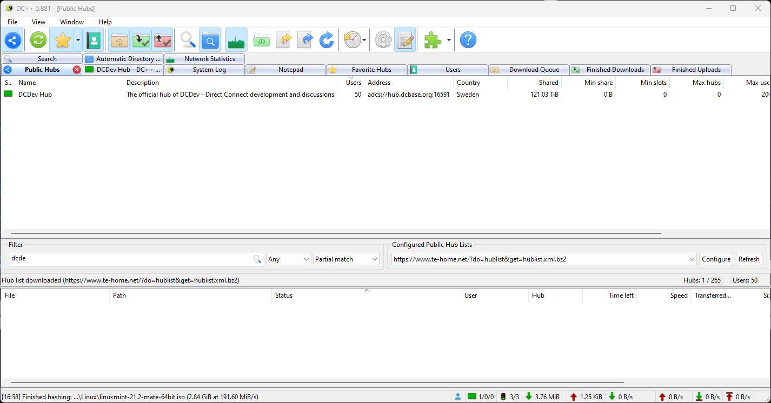The image size is (771, 403).
Task: Expand dropdown arrow next to Plugins puzzle icon
Action: [448, 40]
